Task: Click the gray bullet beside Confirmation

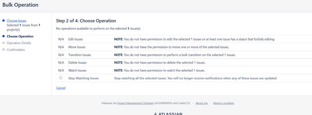Action: click(3, 50)
